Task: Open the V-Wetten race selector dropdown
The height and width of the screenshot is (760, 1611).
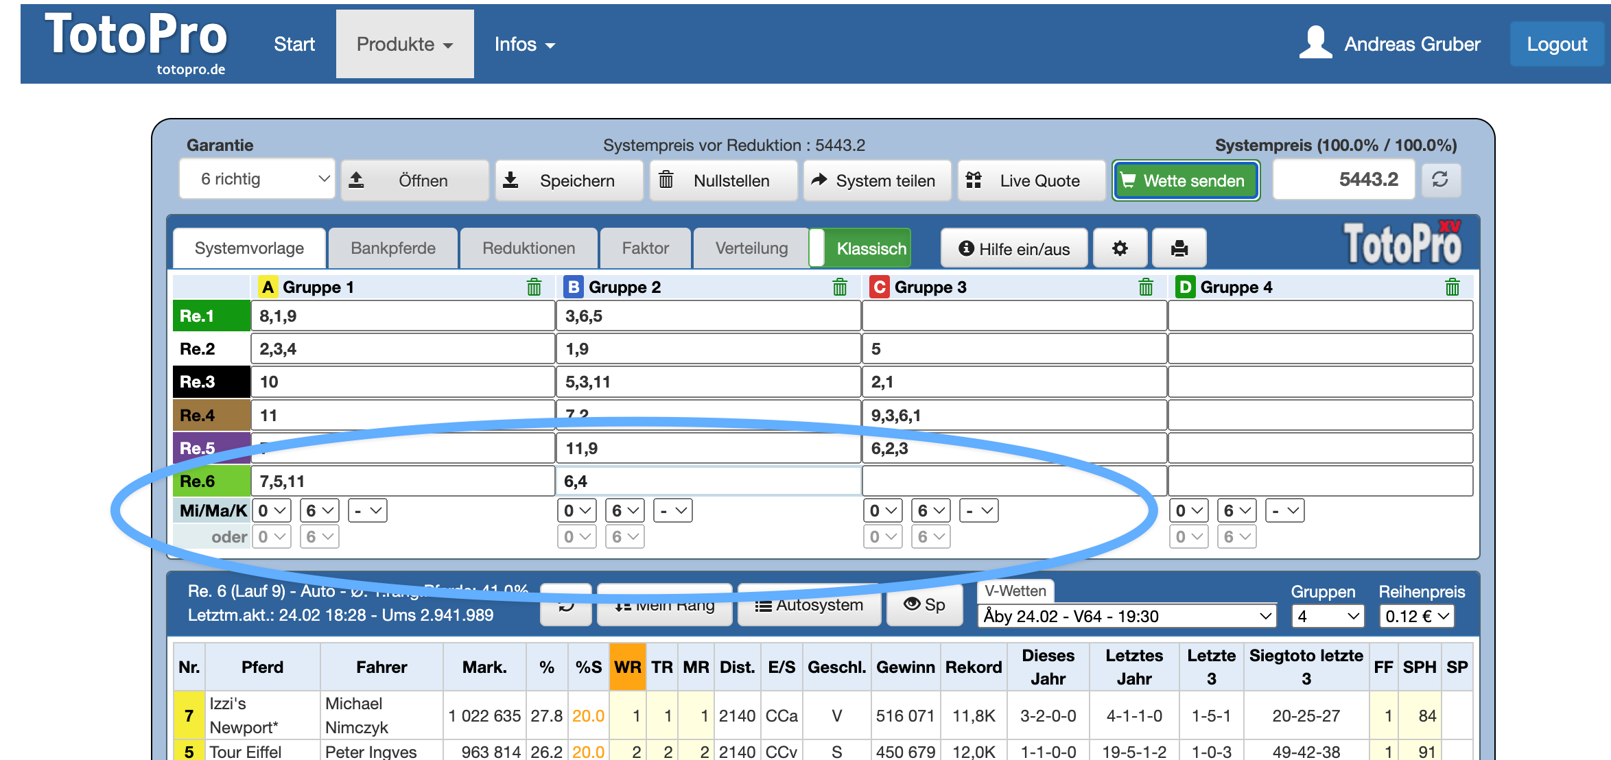Action: pyautogui.click(x=1127, y=616)
